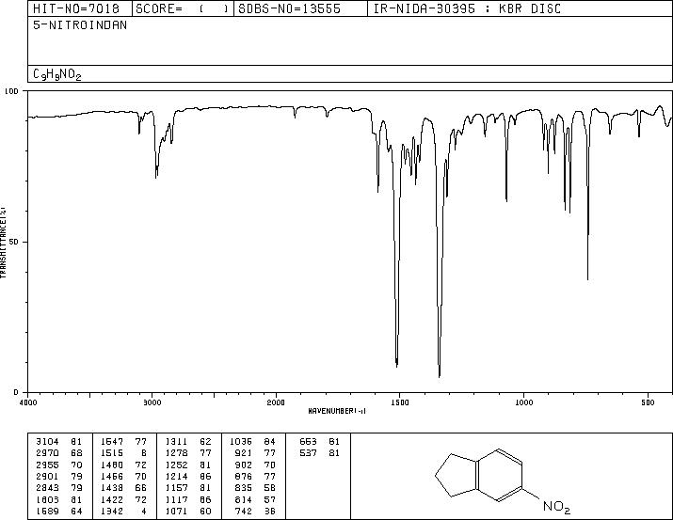Click peak table value 1071
673x520 pixels.
click(x=176, y=512)
